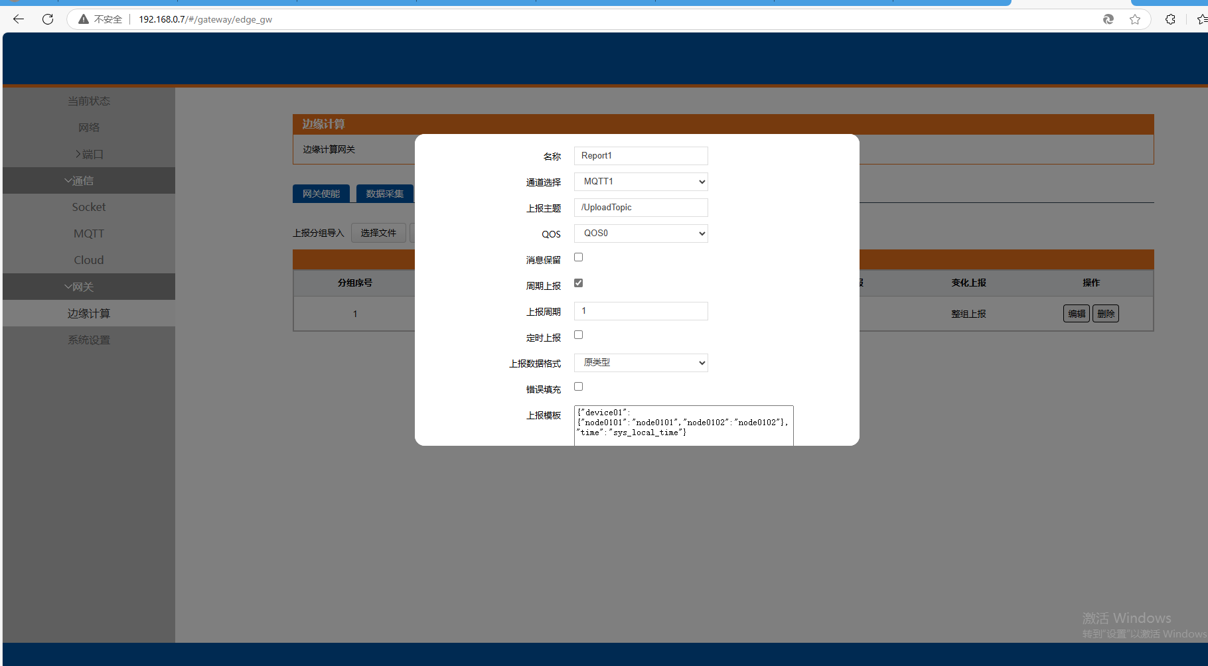Open 系统设置 in the sidebar
The width and height of the screenshot is (1208, 666).
(x=89, y=340)
